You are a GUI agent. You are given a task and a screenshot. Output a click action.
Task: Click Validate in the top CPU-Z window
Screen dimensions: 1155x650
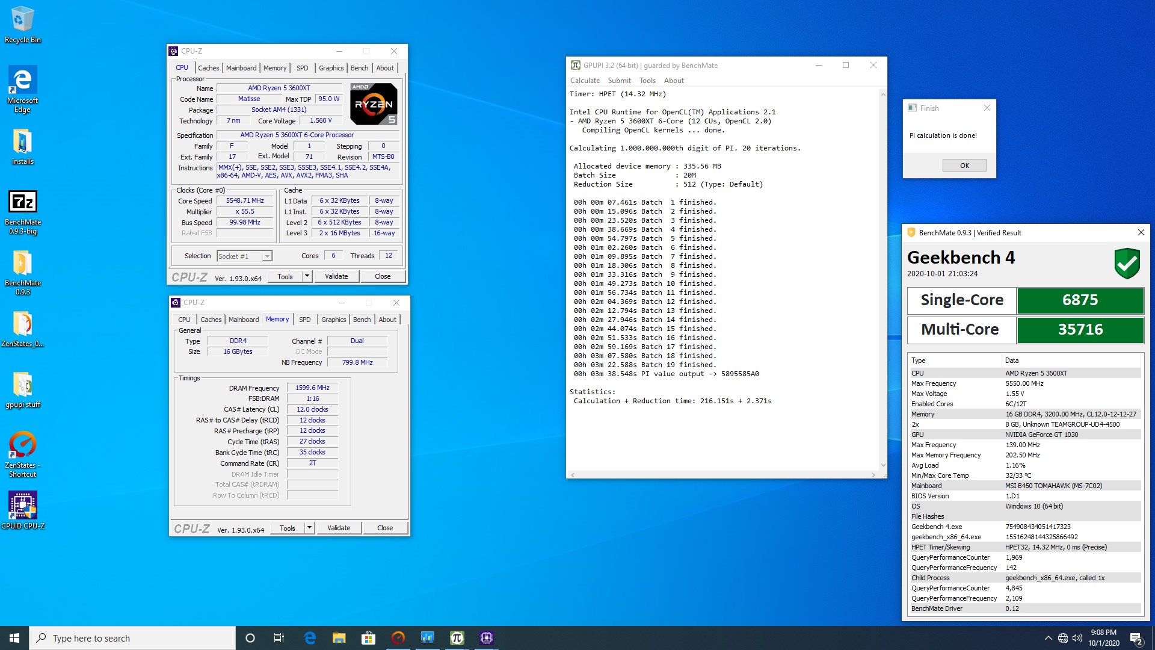click(336, 276)
